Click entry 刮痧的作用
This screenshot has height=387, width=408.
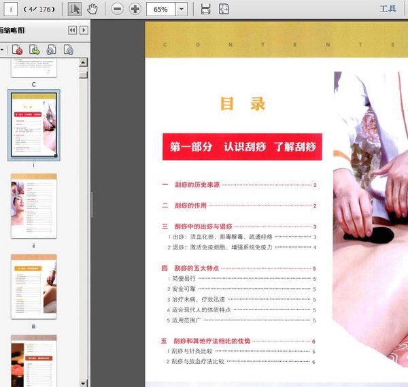[190, 205]
